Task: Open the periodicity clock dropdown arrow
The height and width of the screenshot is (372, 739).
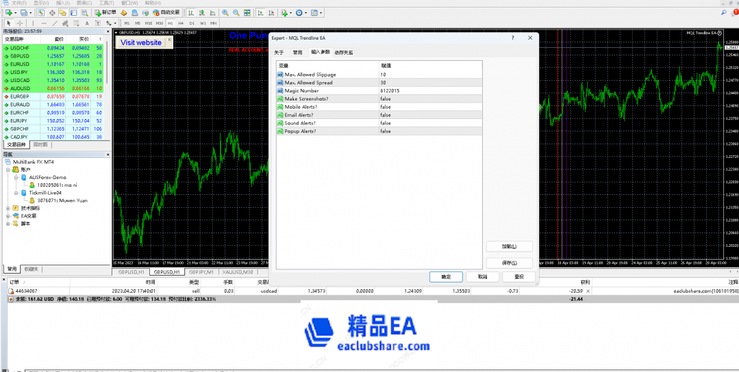Action: point(306,13)
